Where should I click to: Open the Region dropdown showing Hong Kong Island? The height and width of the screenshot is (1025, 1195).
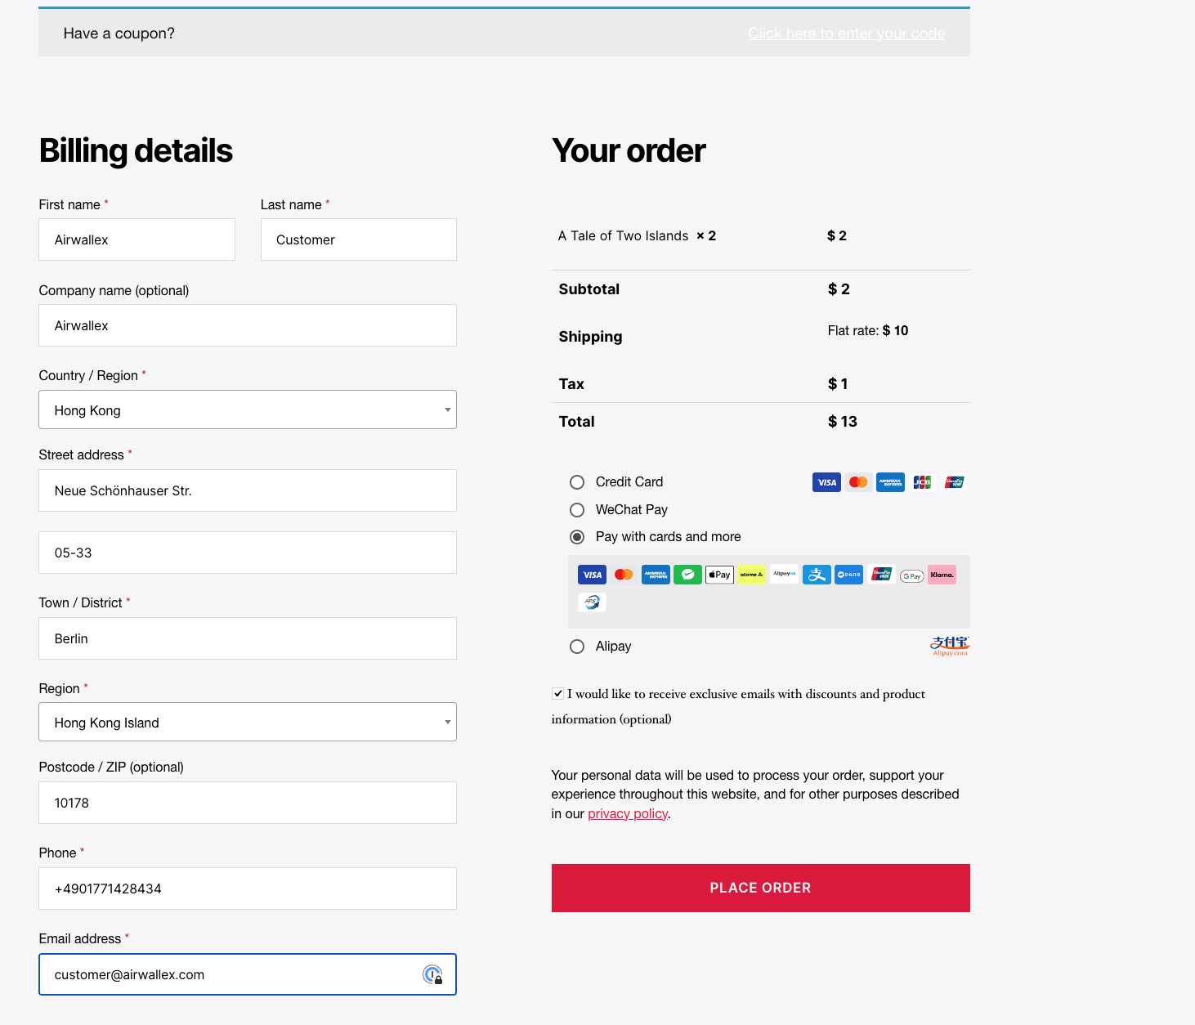[247, 722]
